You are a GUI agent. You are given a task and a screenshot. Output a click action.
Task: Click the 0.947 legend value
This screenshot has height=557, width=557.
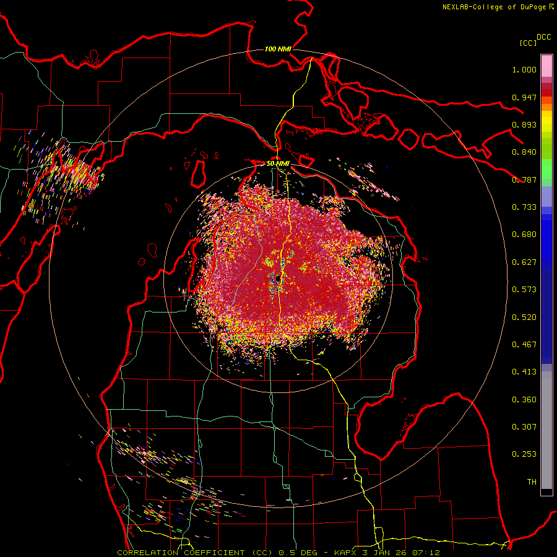(x=524, y=97)
